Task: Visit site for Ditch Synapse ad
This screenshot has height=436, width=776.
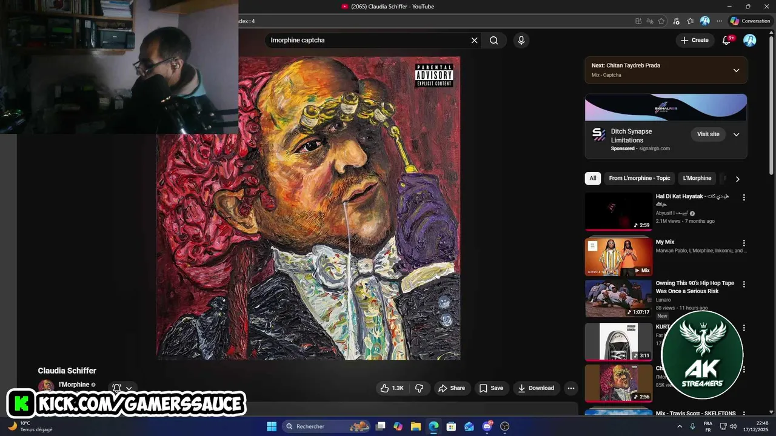Action: click(707, 134)
